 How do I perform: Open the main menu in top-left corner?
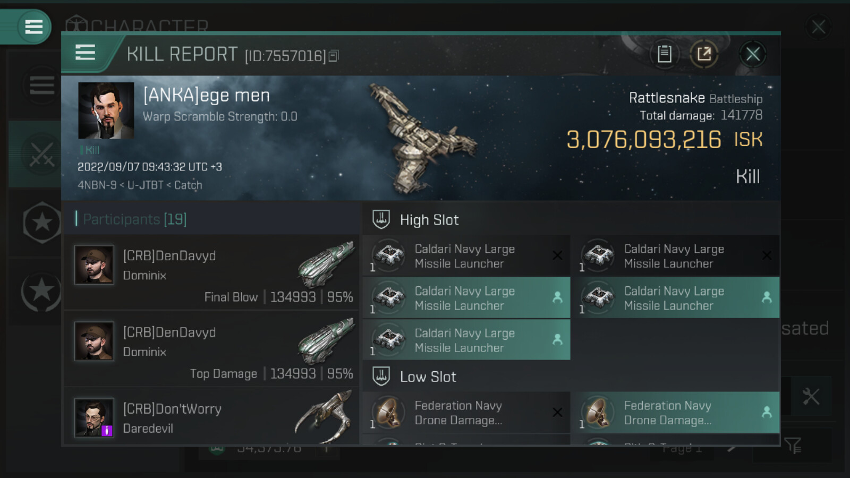(x=33, y=27)
